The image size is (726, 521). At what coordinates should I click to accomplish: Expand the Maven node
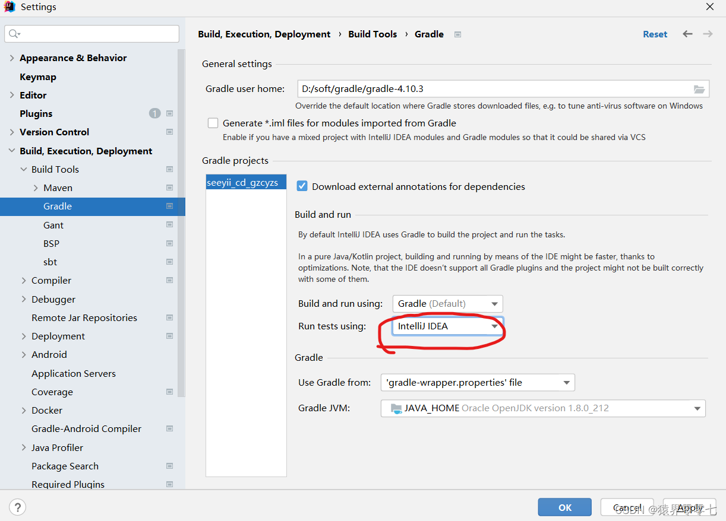36,188
